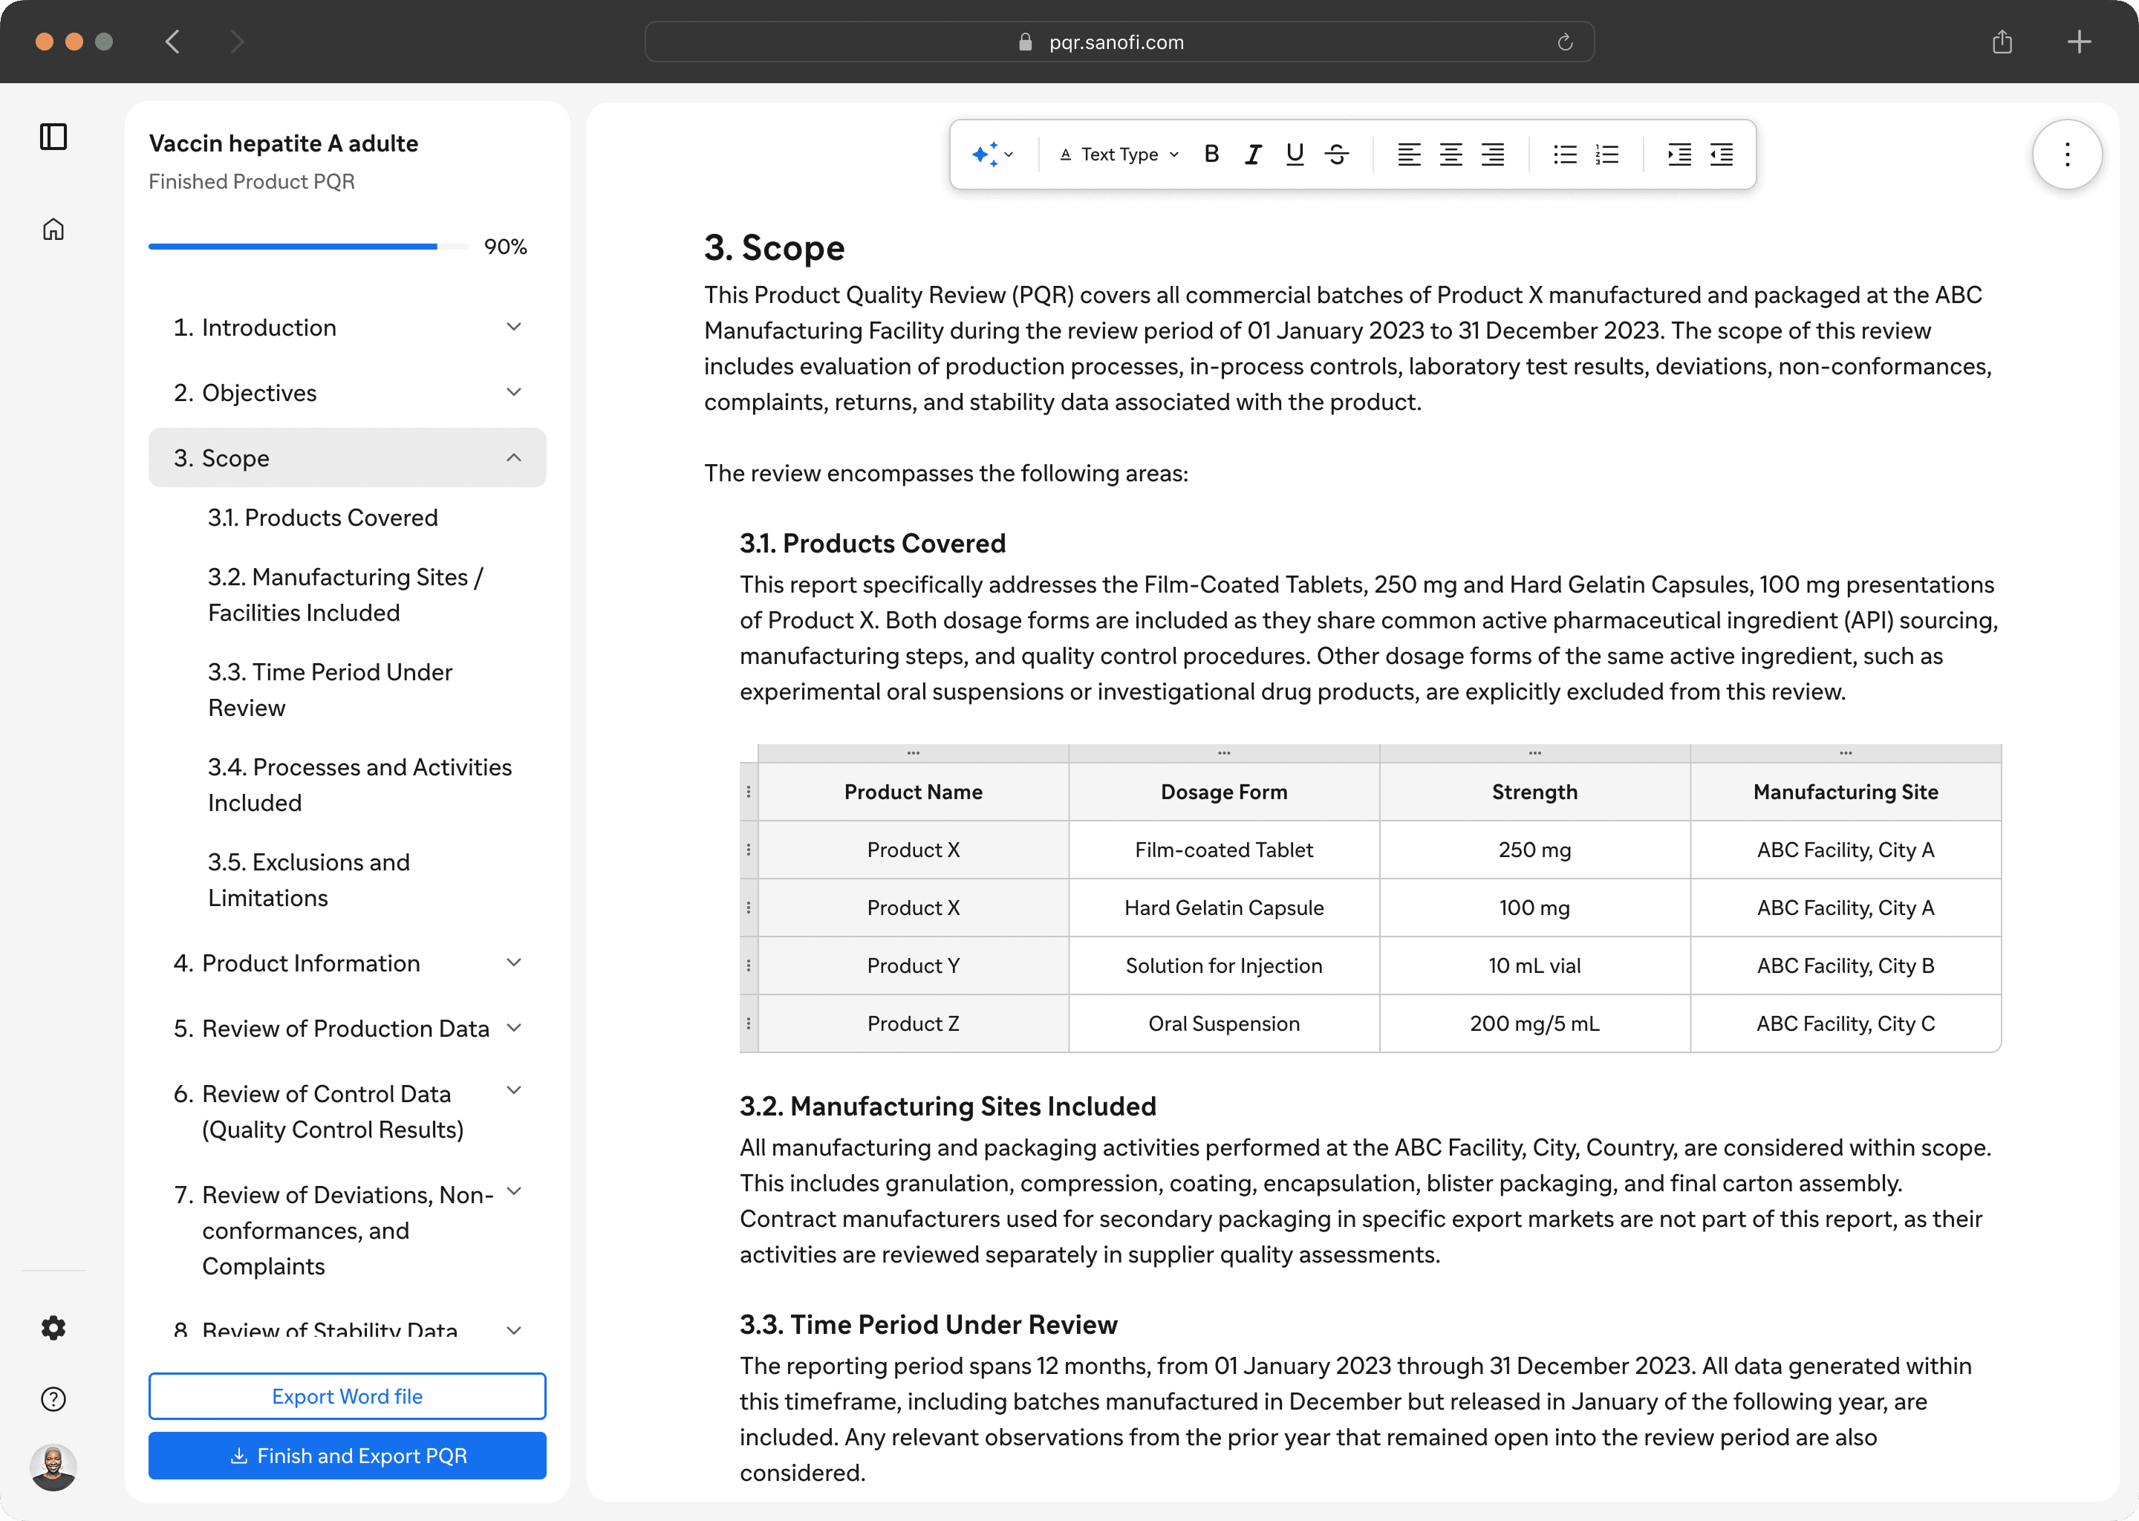The height and width of the screenshot is (1521, 2139).
Task: Click the 90% completion progress bar
Action: point(308,247)
